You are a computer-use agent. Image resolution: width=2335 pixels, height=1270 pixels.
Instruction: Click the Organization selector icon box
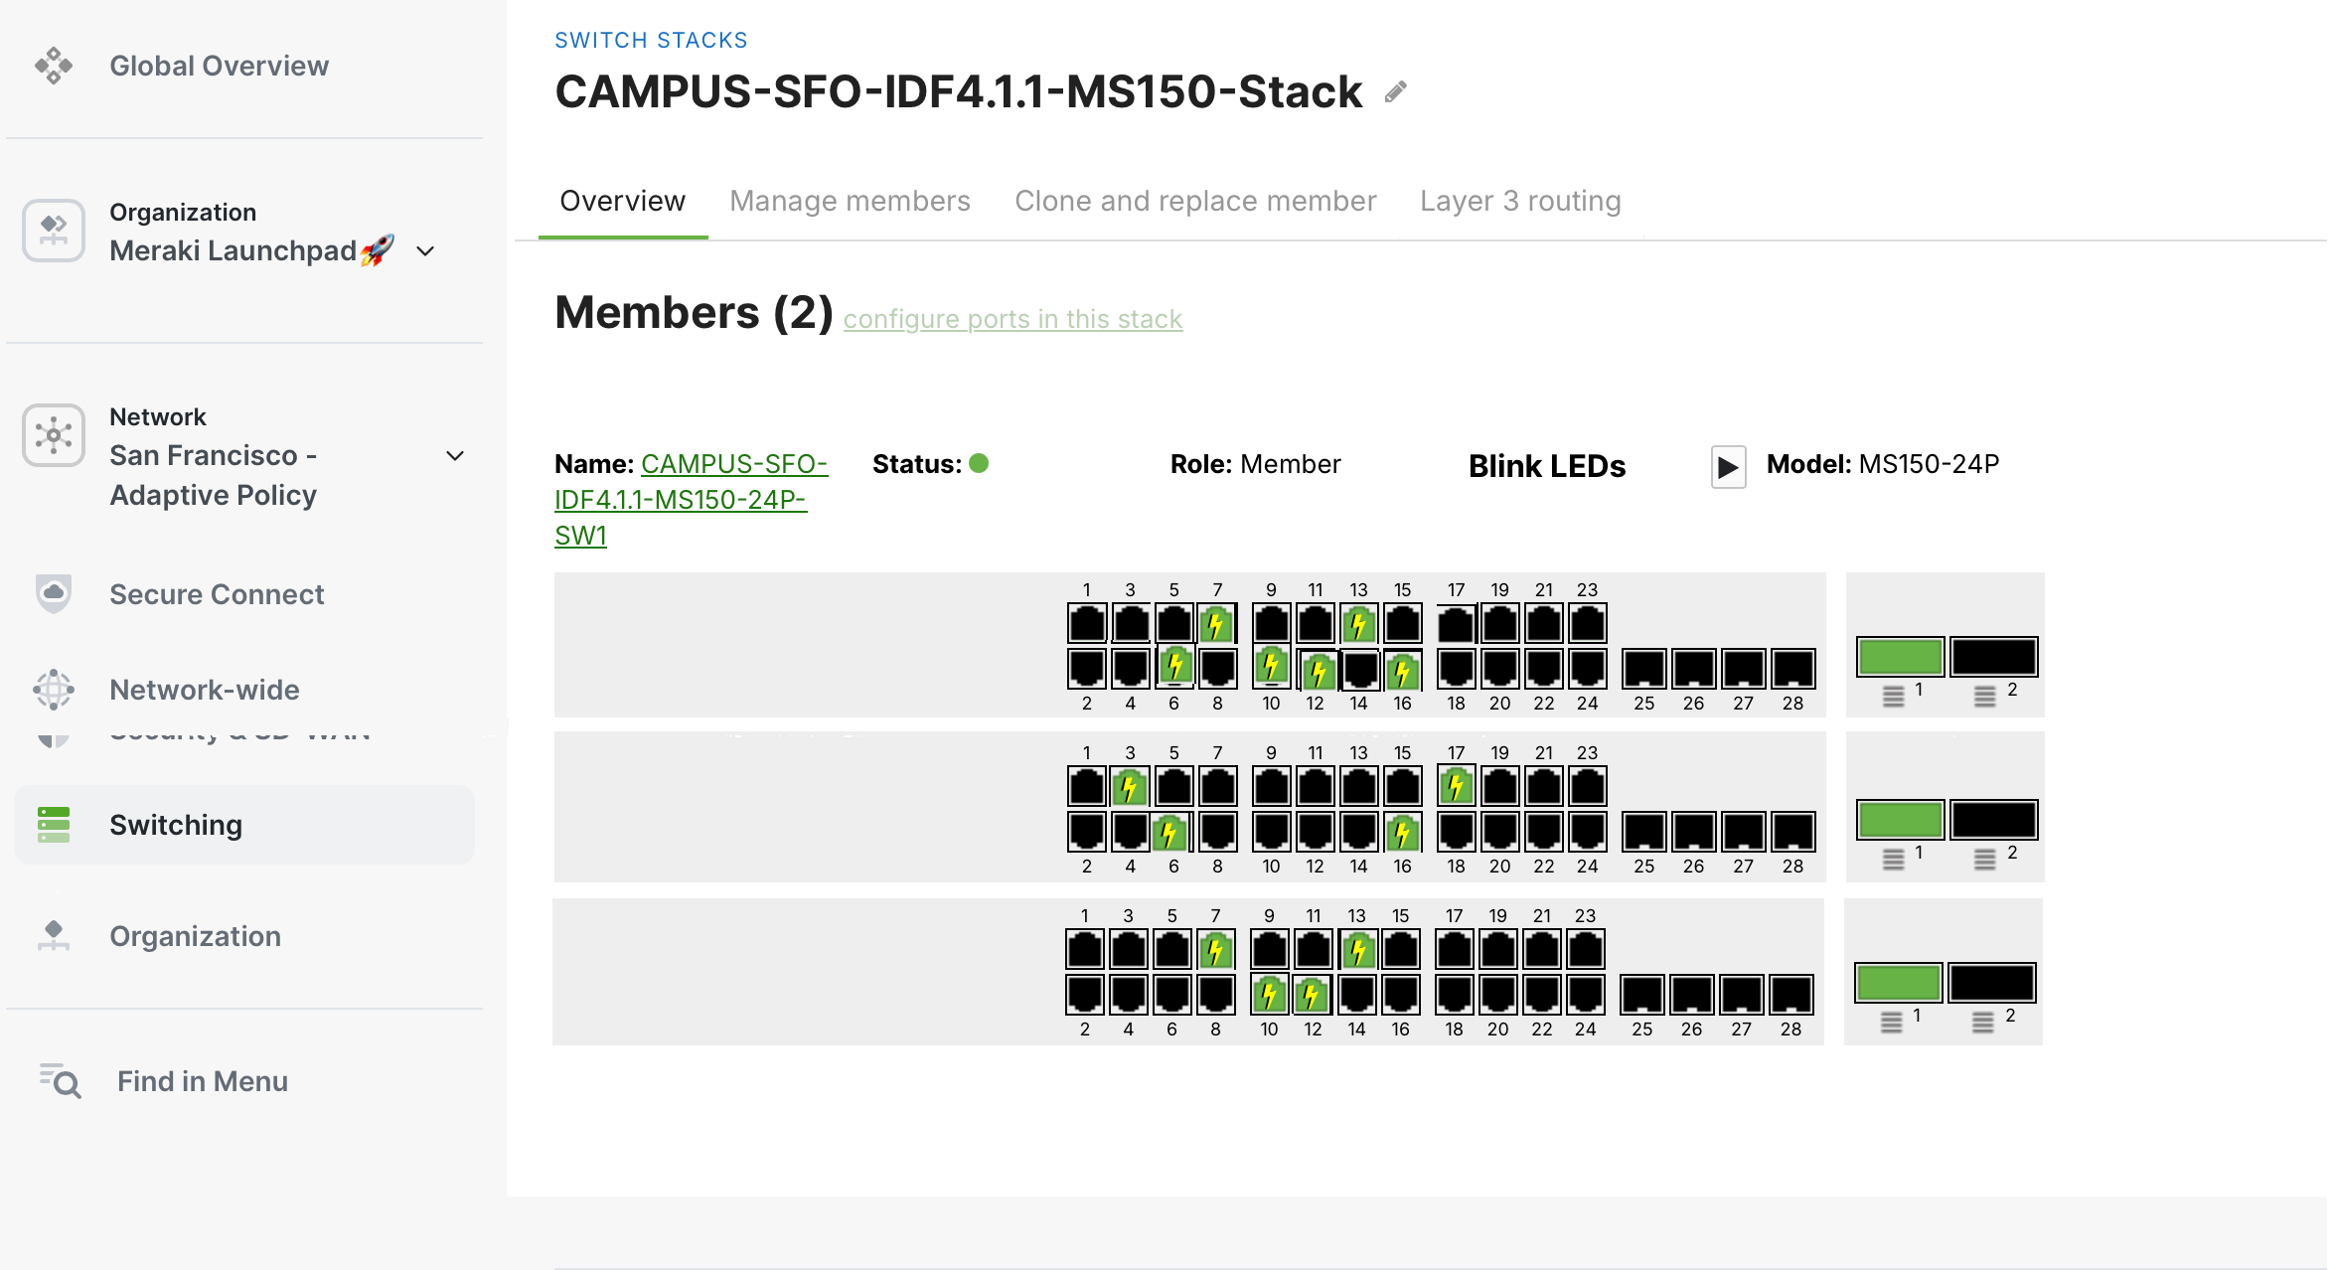(x=54, y=231)
